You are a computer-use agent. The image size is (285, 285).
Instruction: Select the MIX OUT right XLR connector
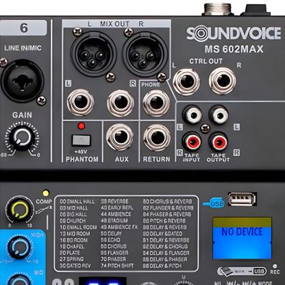pos(145,54)
